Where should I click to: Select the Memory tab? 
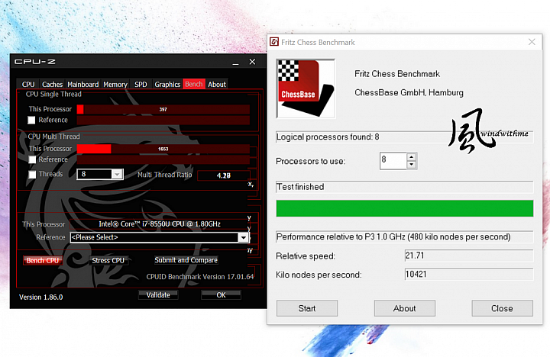(115, 85)
